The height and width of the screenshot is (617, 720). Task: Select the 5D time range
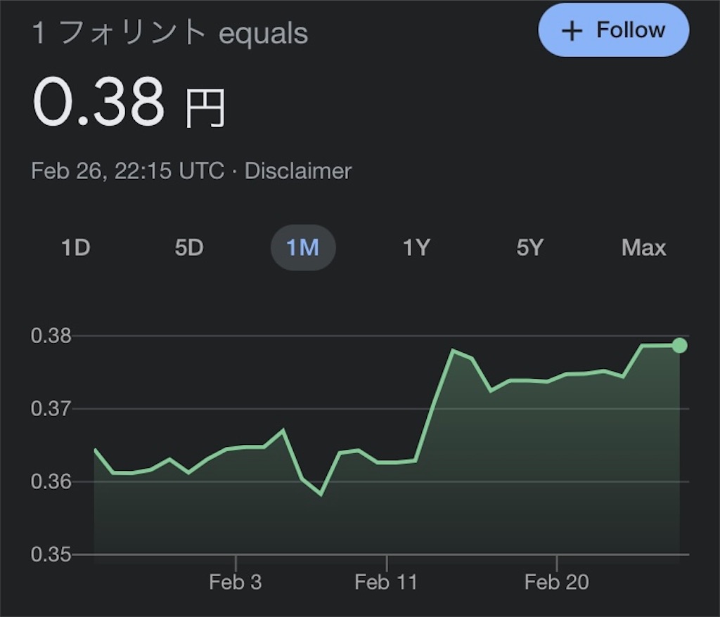tap(189, 247)
